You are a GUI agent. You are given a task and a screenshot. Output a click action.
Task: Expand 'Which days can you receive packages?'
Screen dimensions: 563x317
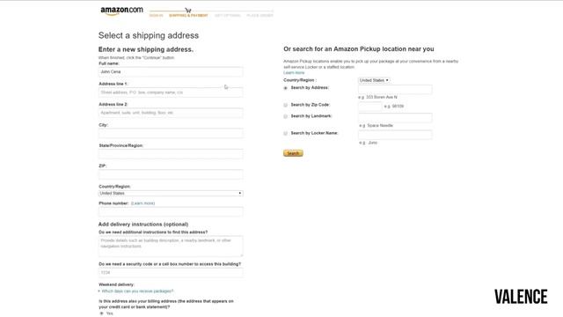(137, 291)
